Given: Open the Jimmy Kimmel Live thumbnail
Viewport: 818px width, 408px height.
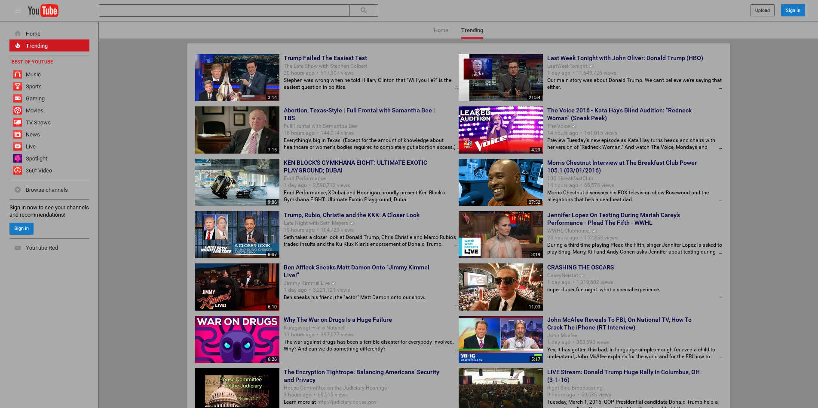Looking at the screenshot, I should pyautogui.click(x=237, y=287).
